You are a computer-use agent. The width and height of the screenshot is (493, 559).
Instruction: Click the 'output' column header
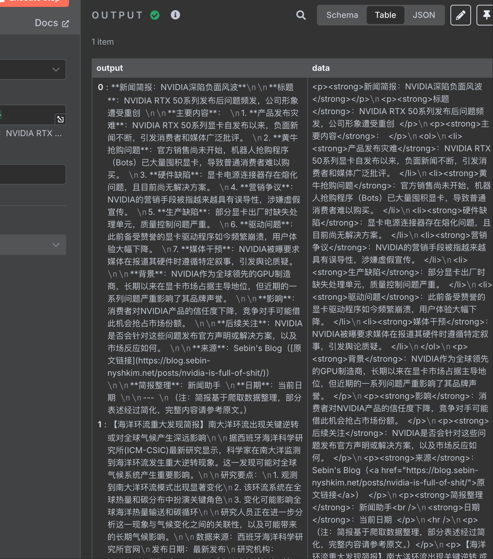(x=110, y=68)
